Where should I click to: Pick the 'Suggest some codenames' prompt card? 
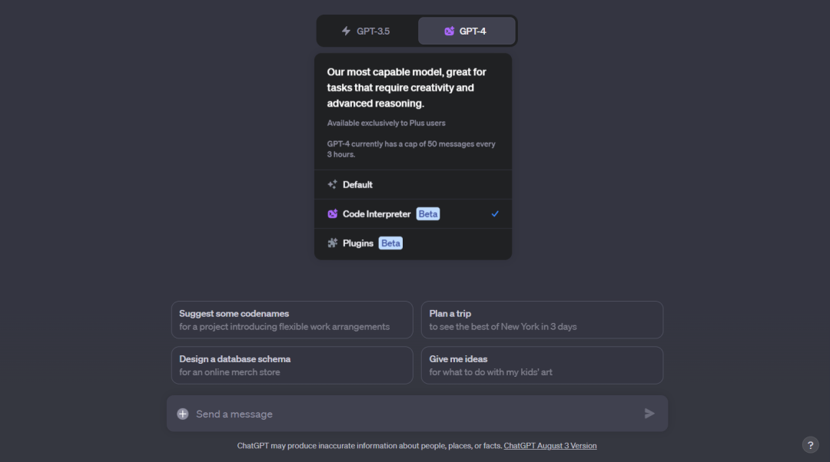coord(292,320)
